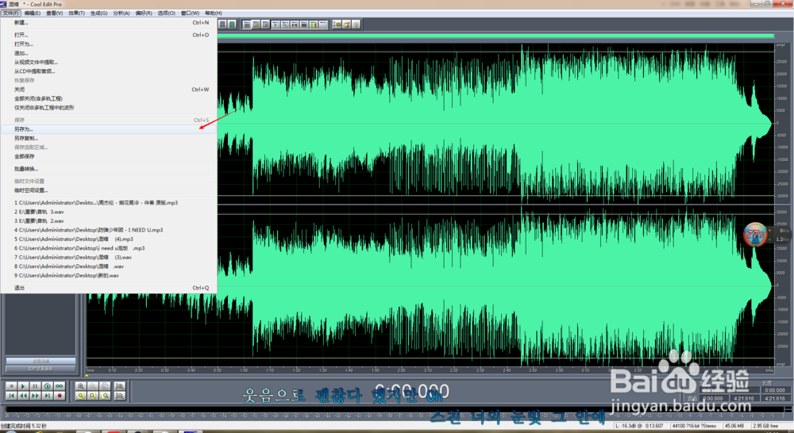Enable loop playback with the infinity button
This screenshot has height=433, width=794.
pyautogui.click(x=60, y=386)
